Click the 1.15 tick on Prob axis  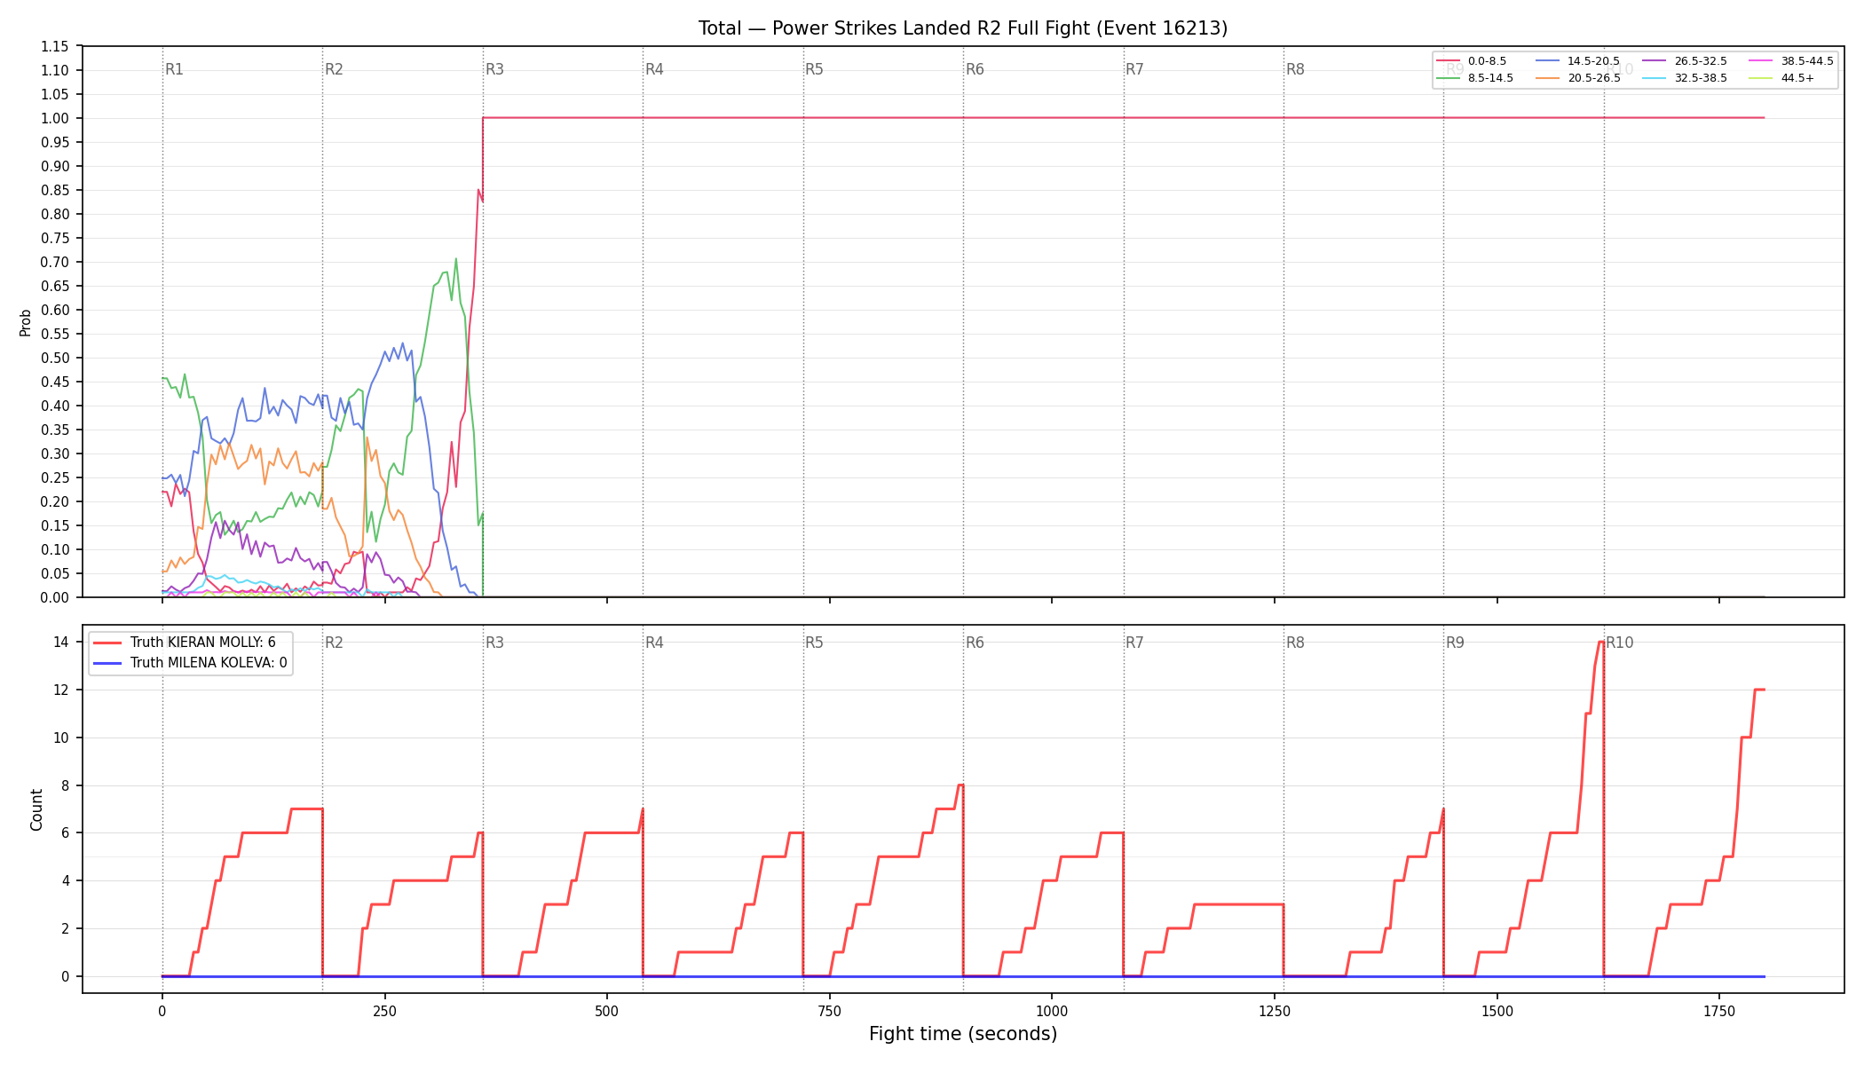55,46
